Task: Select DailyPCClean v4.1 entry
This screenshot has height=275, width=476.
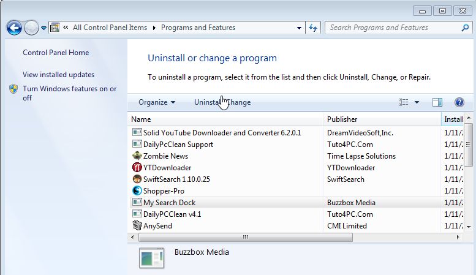Action: [x=172, y=214]
